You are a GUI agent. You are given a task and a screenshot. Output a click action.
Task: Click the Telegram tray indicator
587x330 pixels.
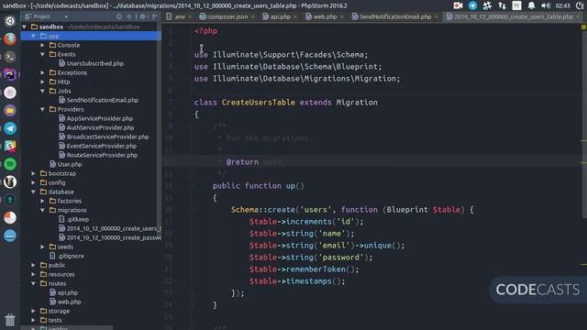tap(473, 5)
